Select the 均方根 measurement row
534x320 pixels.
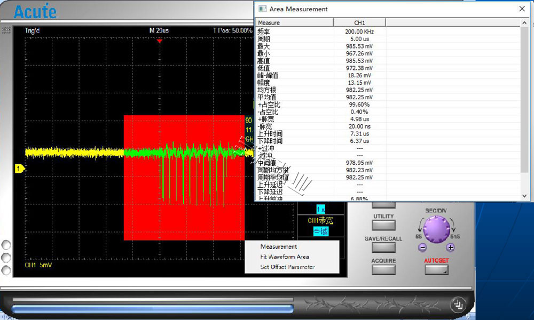point(388,90)
